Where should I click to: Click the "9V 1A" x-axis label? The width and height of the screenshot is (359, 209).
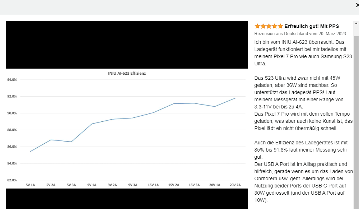(x=92, y=185)
